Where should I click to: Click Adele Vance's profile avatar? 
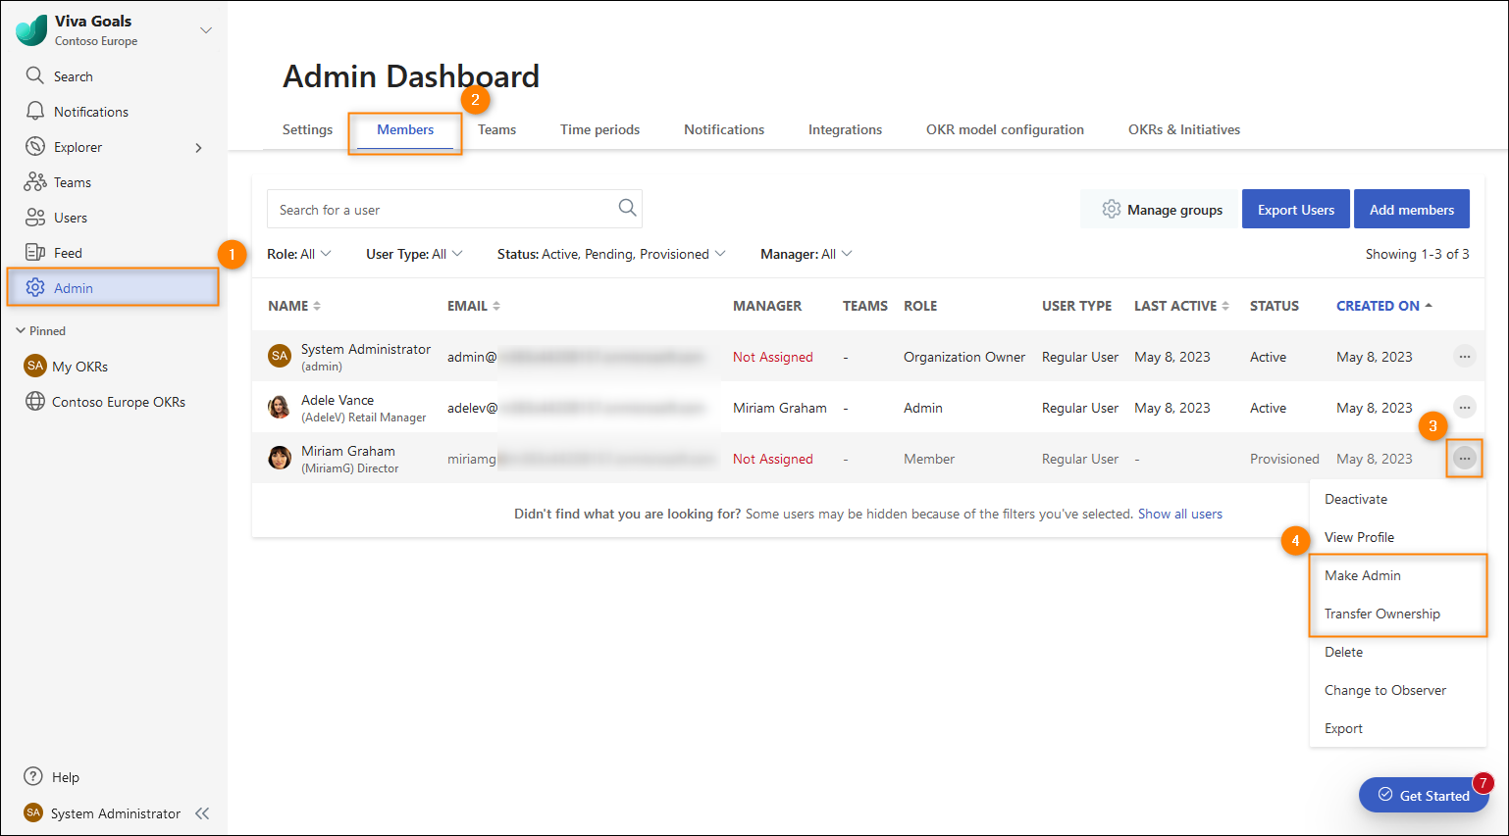click(280, 407)
